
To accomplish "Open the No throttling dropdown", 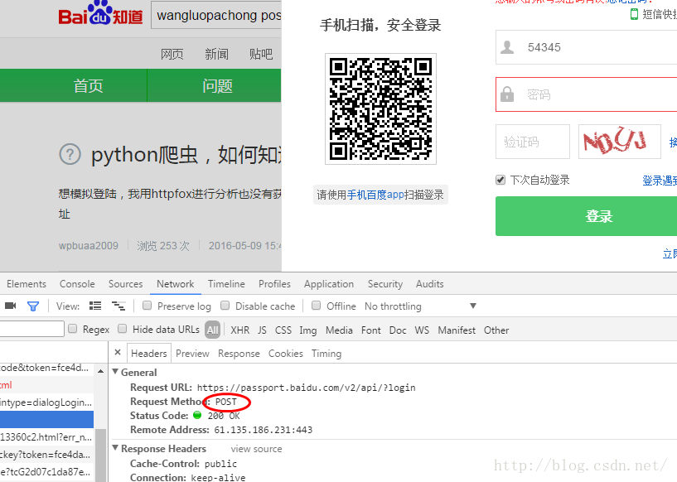I will coord(420,306).
